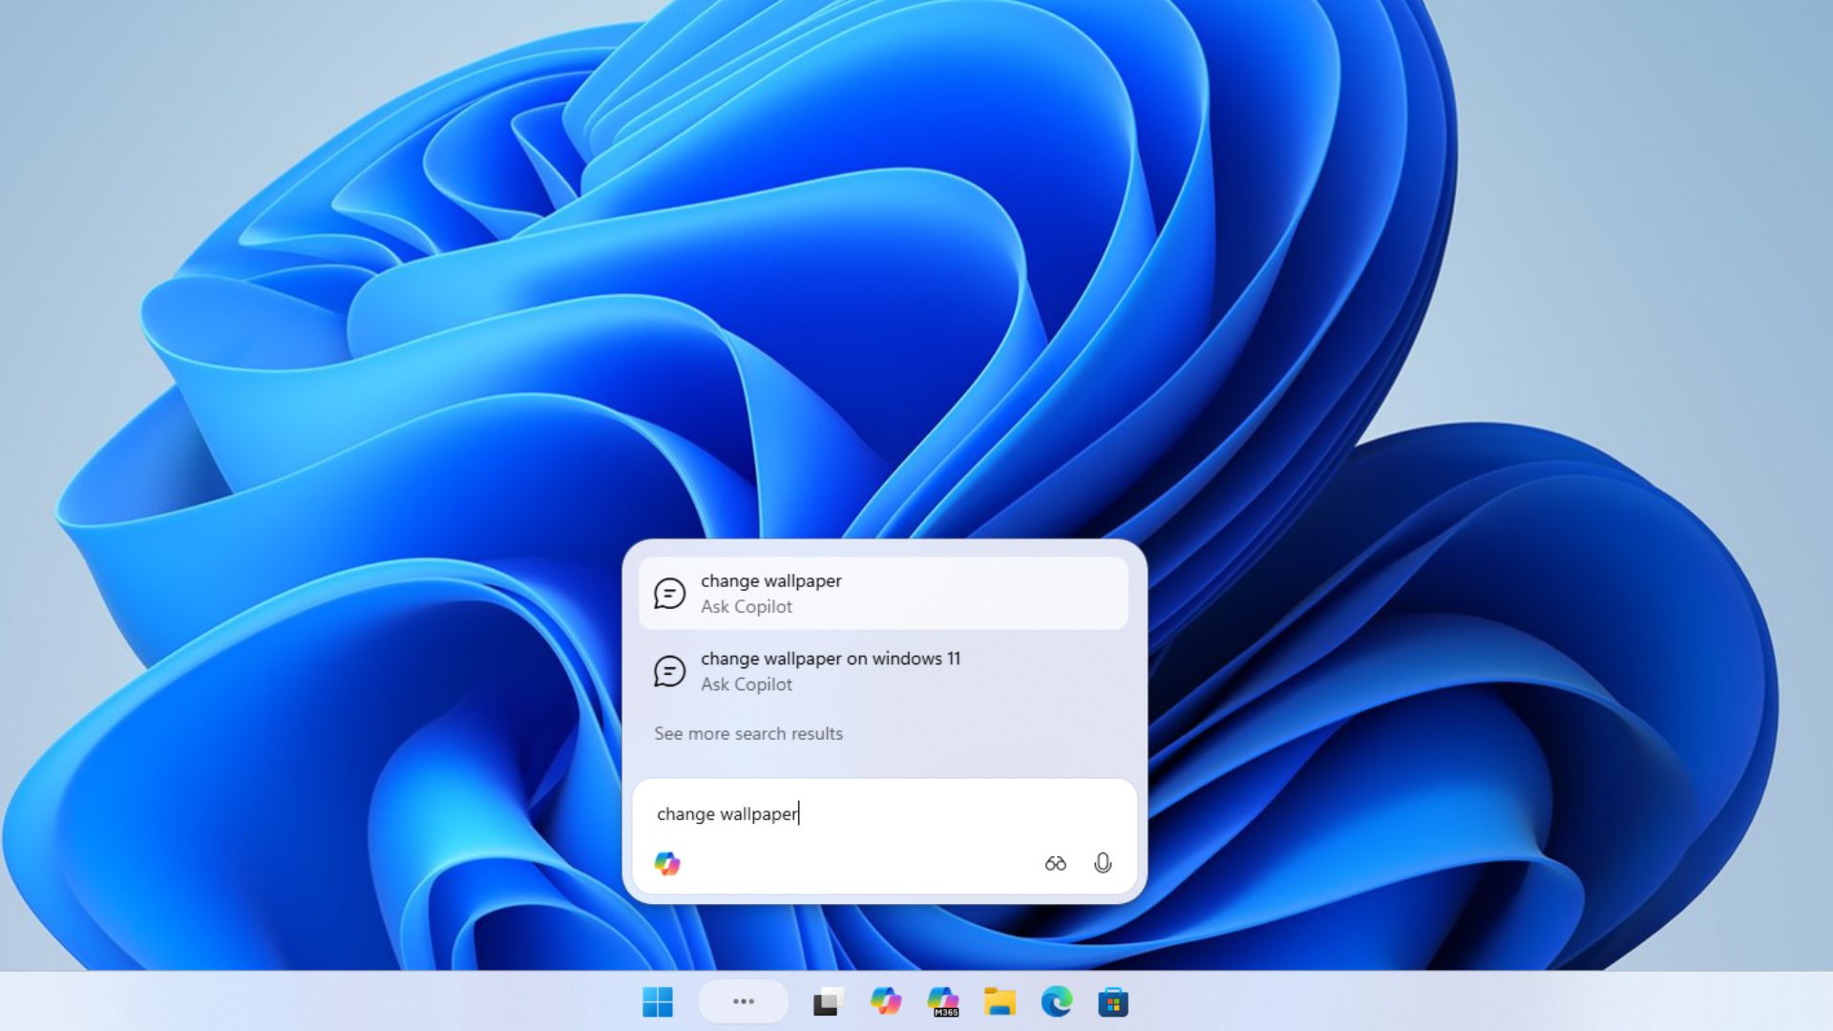Viewport: 1833px width, 1031px height.
Task: Open 'See more search results'
Action: pos(748,733)
